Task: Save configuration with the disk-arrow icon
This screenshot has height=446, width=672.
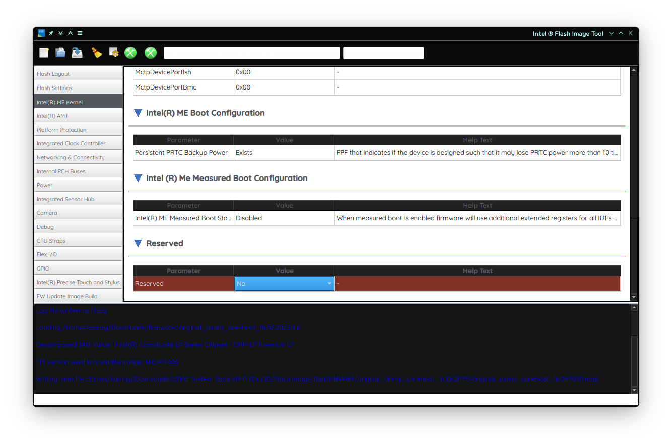Action: coord(77,53)
